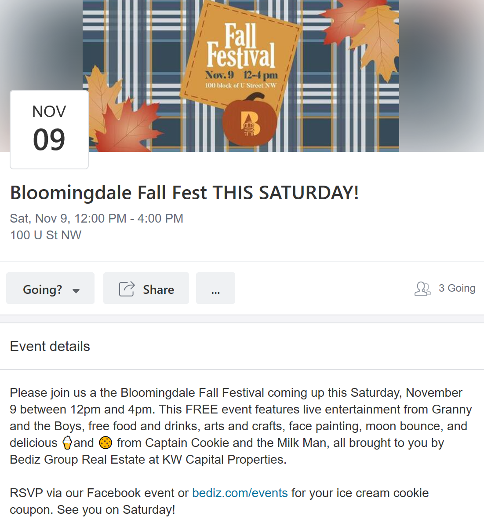The image size is (484, 527).
Task: Click the Share icon next to Share label
Action: (x=126, y=288)
